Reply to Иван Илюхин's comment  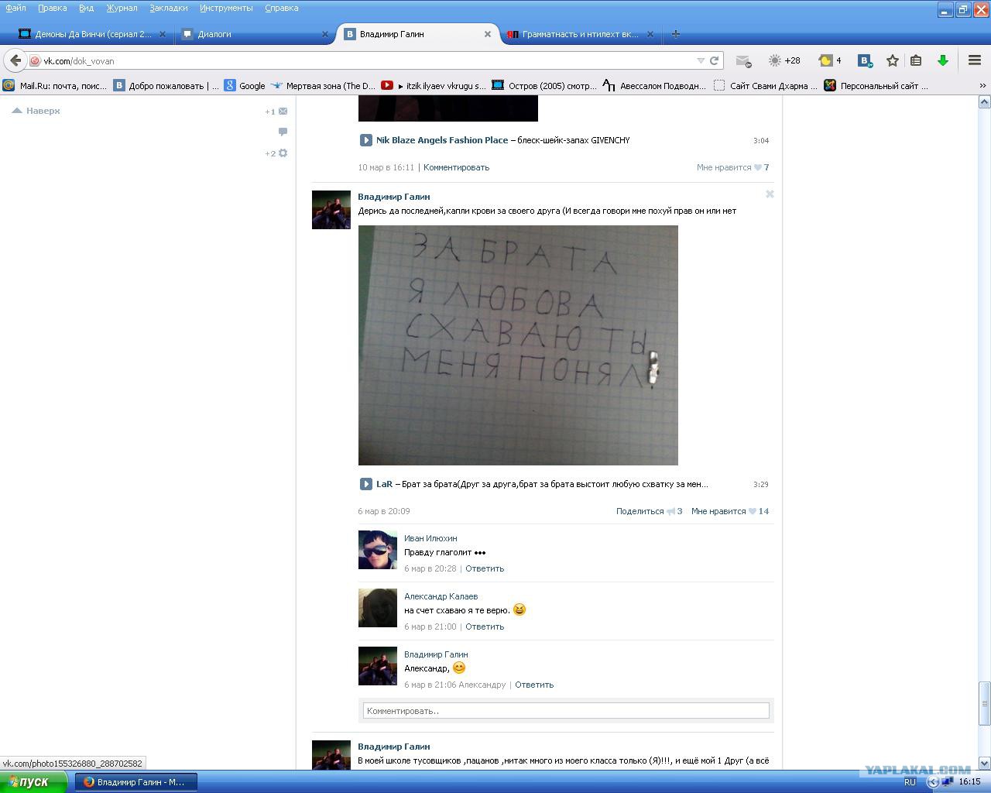click(x=485, y=568)
